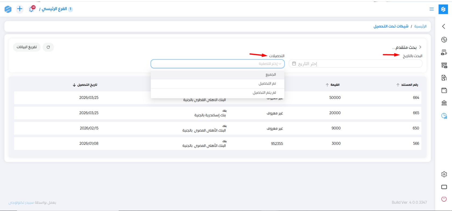The image size is (452, 211).
Task: Open the wallet sidebar icon
Action: [444, 90]
